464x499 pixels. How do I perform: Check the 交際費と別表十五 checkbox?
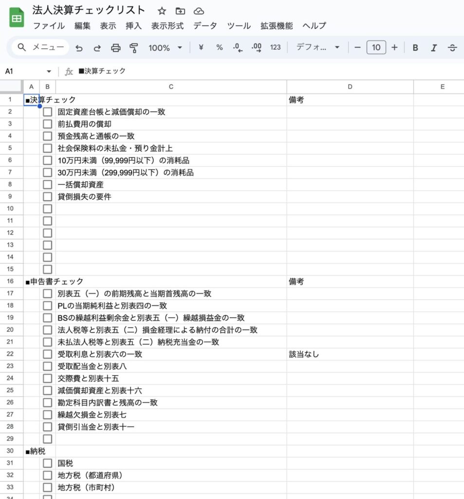[x=47, y=378]
